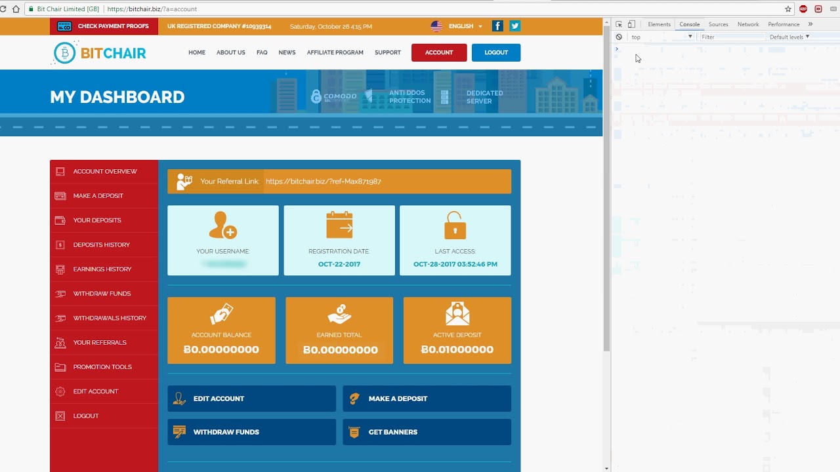Click the Withdrawals History sidebar icon

coord(60,318)
